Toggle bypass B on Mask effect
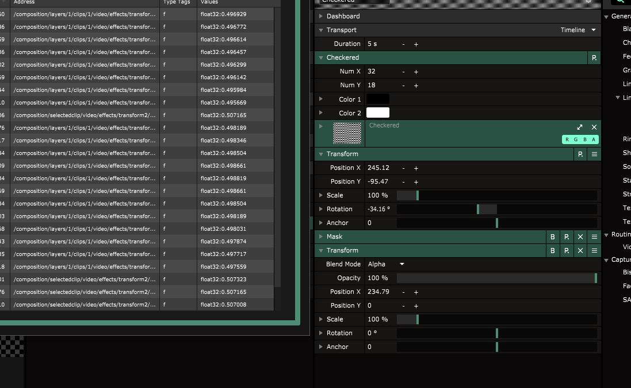This screenshot has width=631, height=388. [x=553, y=237]
